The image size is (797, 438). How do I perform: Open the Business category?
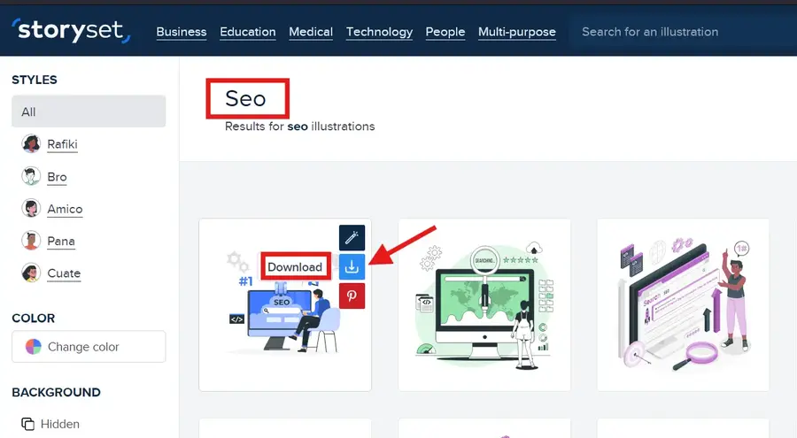182,32
